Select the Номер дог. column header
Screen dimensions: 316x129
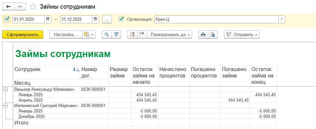coord(94,72)
